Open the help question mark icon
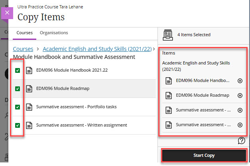This screenshot has width=250, height=166. [x=241, y=140]
